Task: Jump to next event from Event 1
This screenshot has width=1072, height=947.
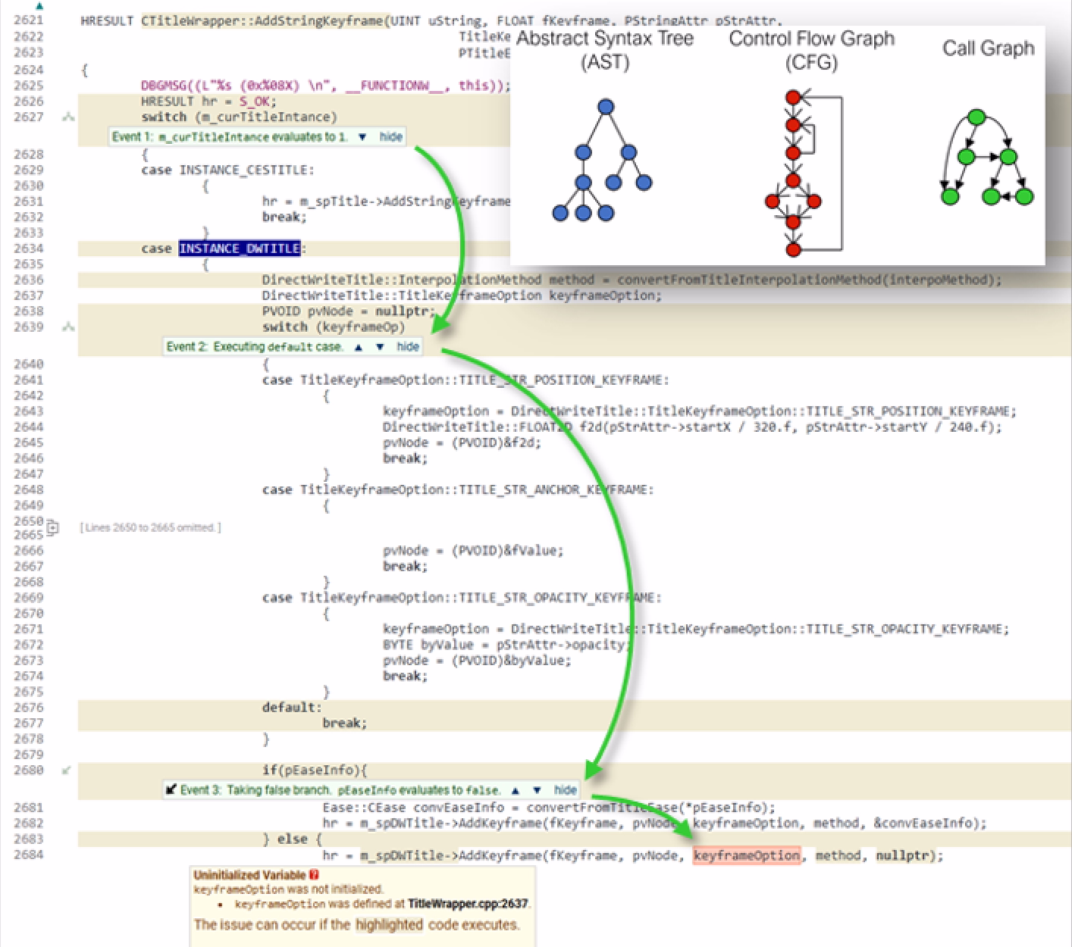Action: [x=362, y=137]
